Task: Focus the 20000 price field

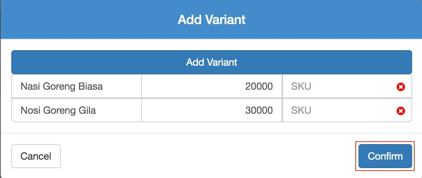Action: [212, 87]
